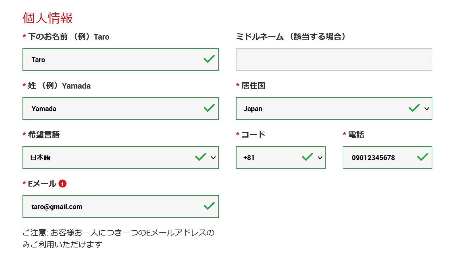Image resolution: width=456 pixels, height=262 pixels.
Task: Click the surname field containing Yamada
Action: coord(121,109)
